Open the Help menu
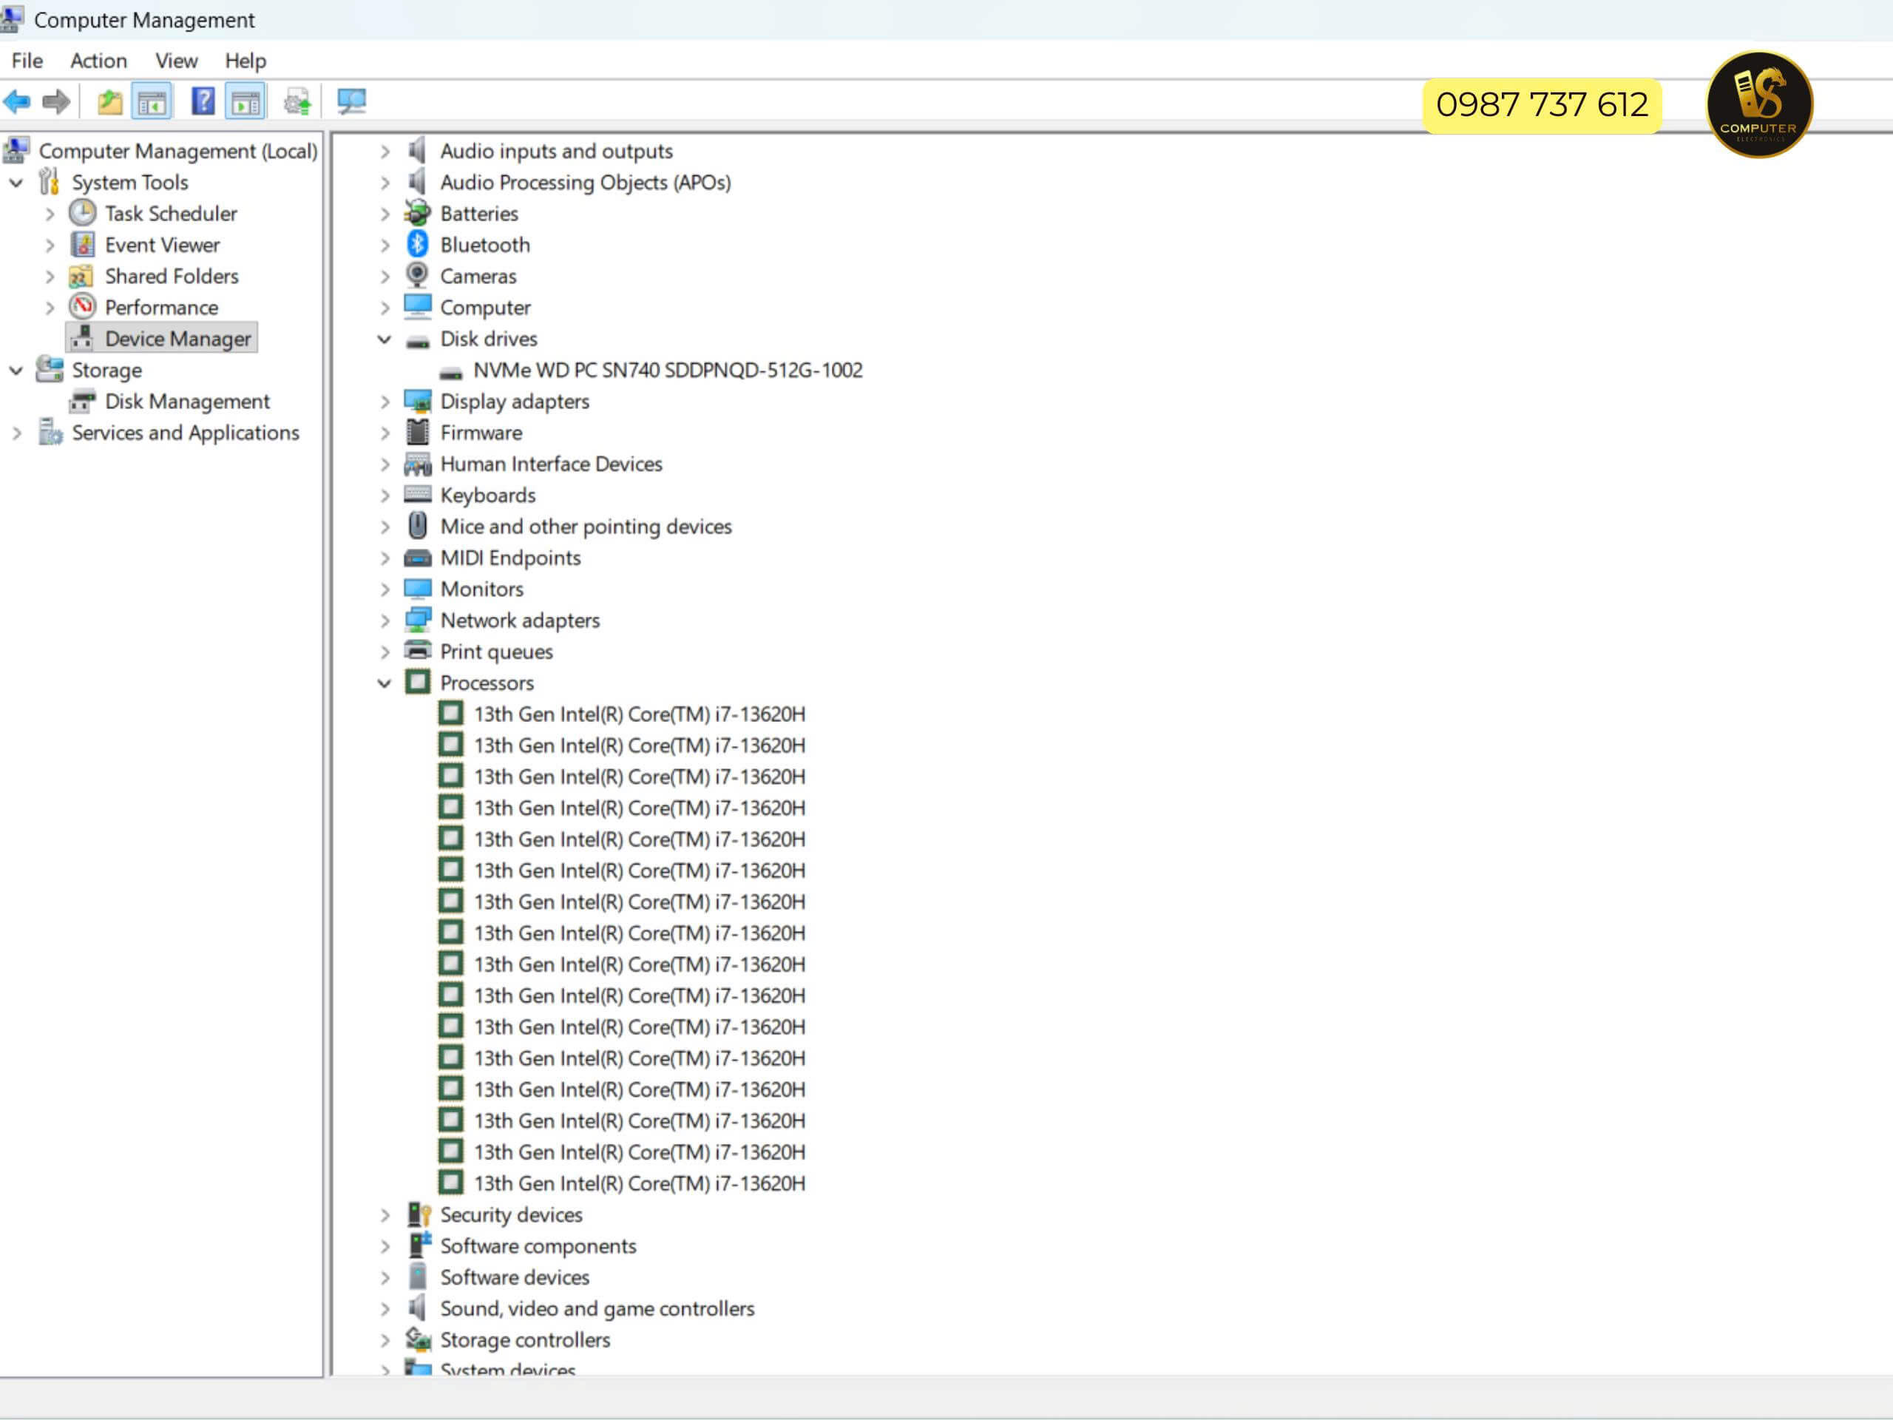The height and width of the screenshot is (1420, 1893). (245, 61)
